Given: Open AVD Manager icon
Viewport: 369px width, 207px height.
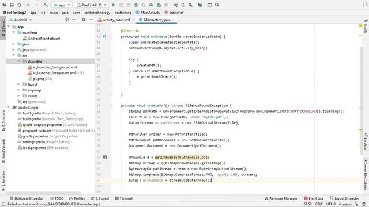Looking at the screenshot, I should [x=183, y=5].
